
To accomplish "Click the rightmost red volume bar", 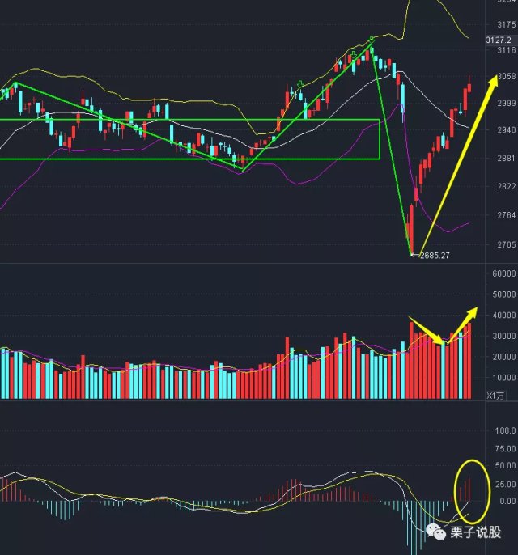I will 469,361.
